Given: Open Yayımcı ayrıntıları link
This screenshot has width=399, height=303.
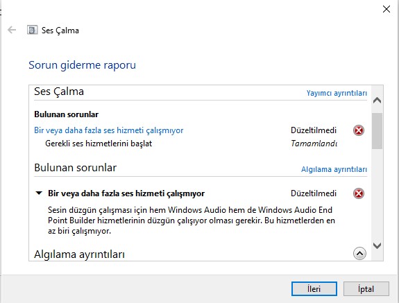Looking at the screenshot, I should 337,93.
